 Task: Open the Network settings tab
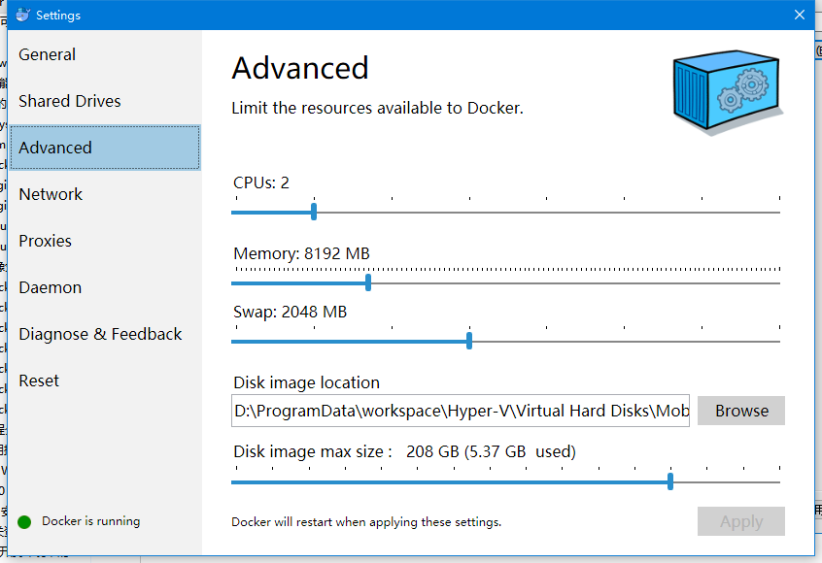105,194
